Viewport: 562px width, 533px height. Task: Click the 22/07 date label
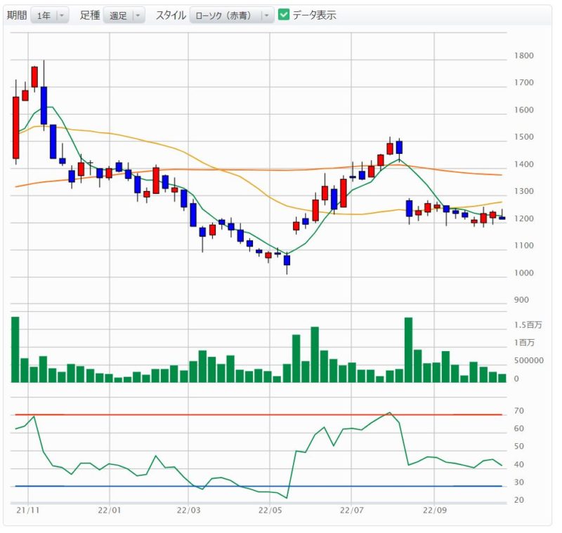[x=352, y=510]
